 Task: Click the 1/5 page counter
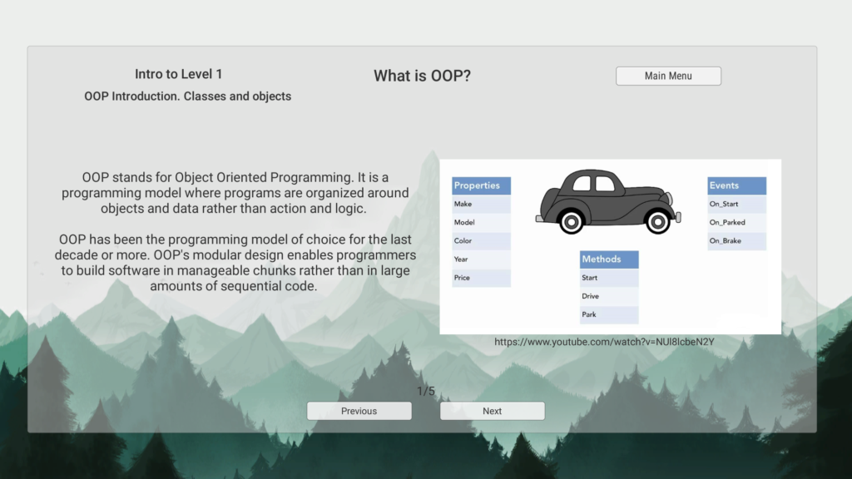coord(425,391)
